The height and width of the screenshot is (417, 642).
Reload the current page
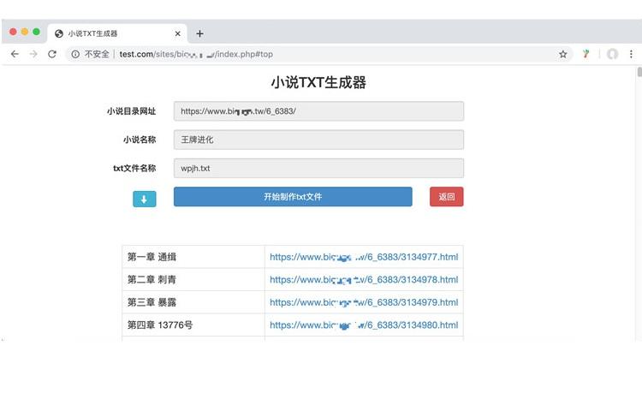point(52,54)
